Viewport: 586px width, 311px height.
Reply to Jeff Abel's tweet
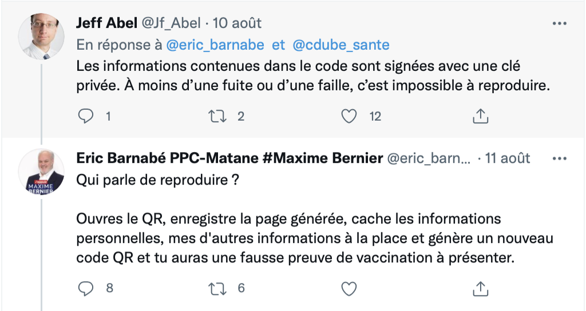(86, 116)
